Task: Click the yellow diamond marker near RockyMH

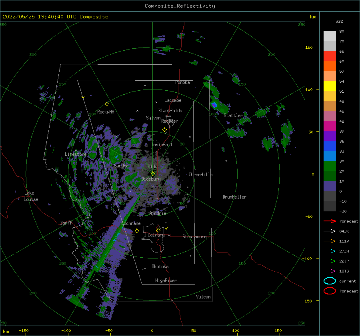Action: click(x=107, y=104)
